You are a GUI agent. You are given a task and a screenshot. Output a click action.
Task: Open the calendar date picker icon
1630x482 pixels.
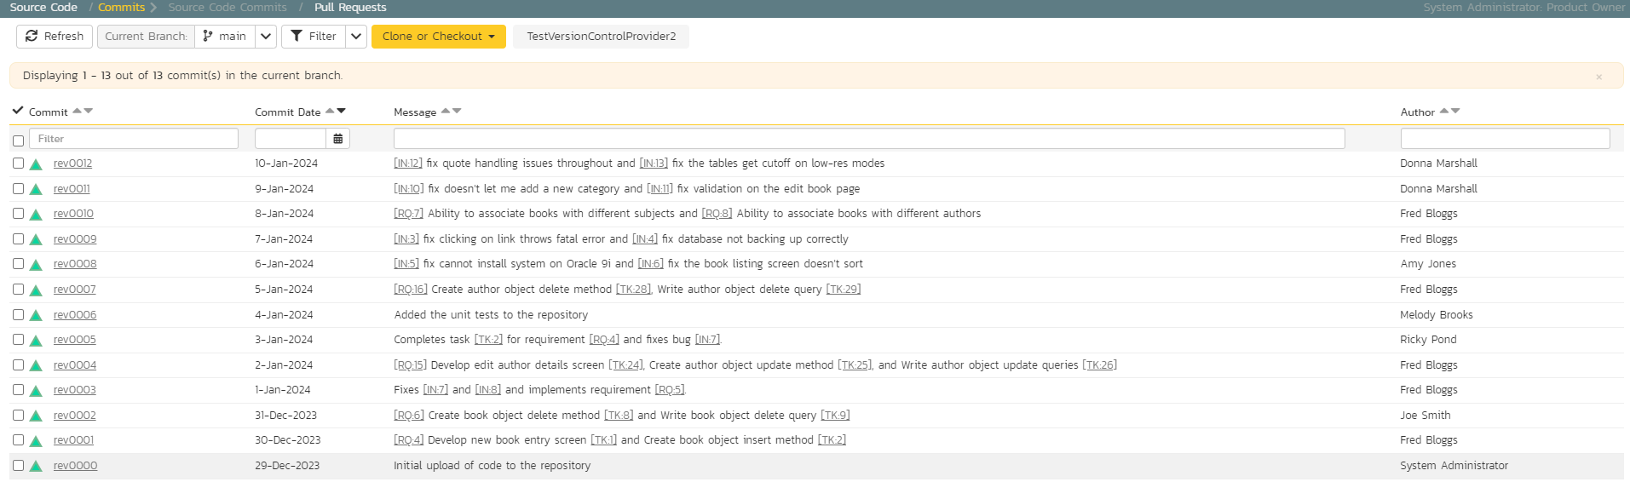[x=338, y=139]
